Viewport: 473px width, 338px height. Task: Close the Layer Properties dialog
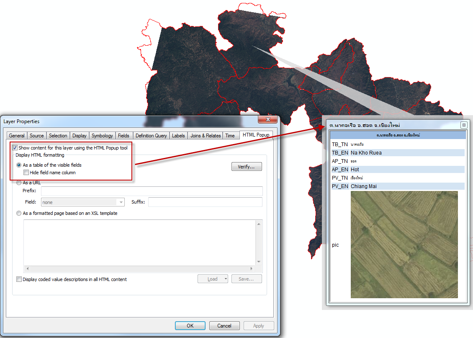pos(267,119)
